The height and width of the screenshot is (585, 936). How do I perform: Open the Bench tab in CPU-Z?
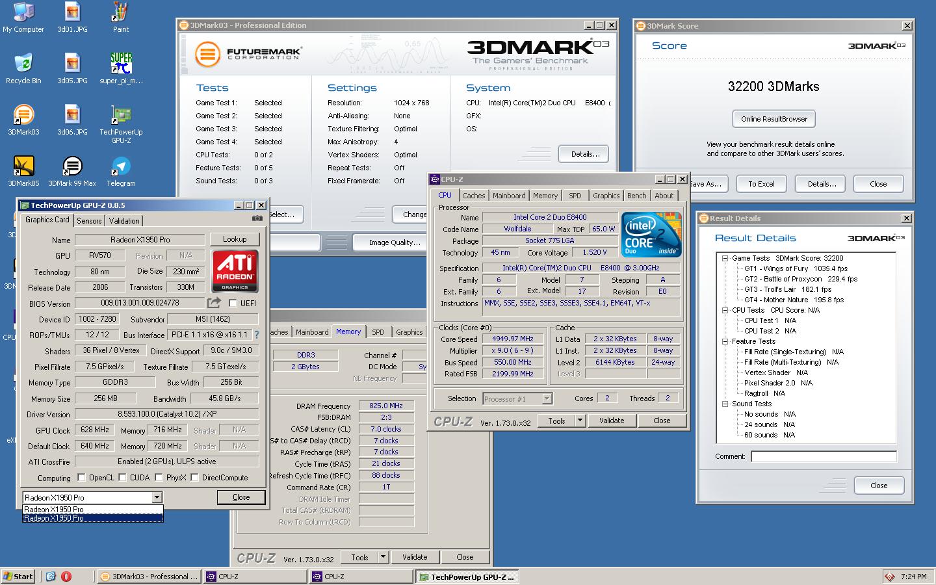point(636,196)
